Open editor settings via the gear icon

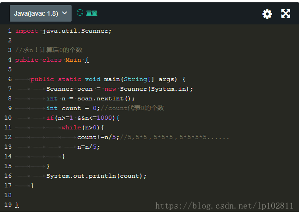(267, 14)
